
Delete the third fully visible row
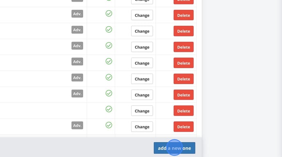tap(184, 47)
